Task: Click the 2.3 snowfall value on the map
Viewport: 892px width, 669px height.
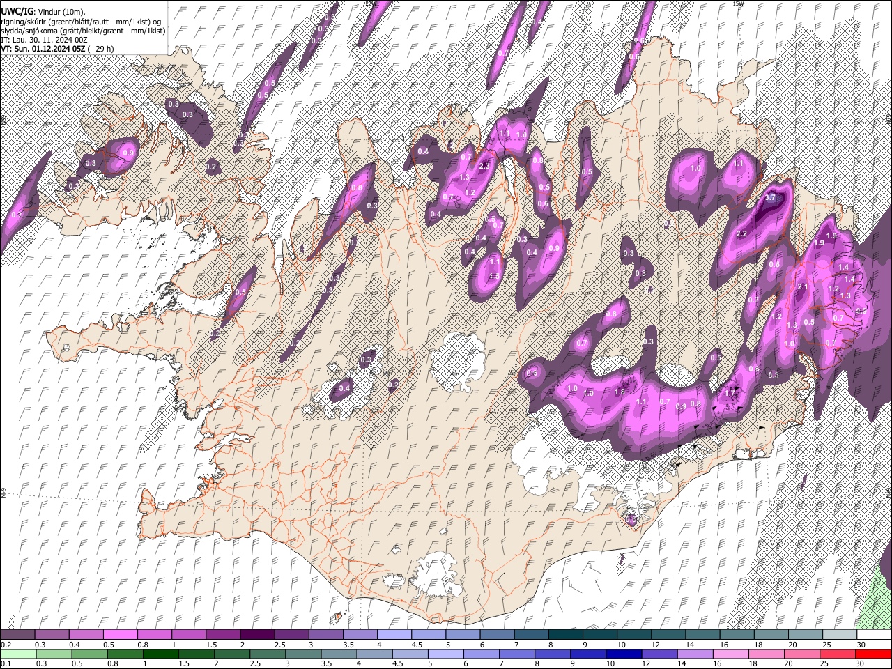Action: pyautogui.click(x=485, y=166)
